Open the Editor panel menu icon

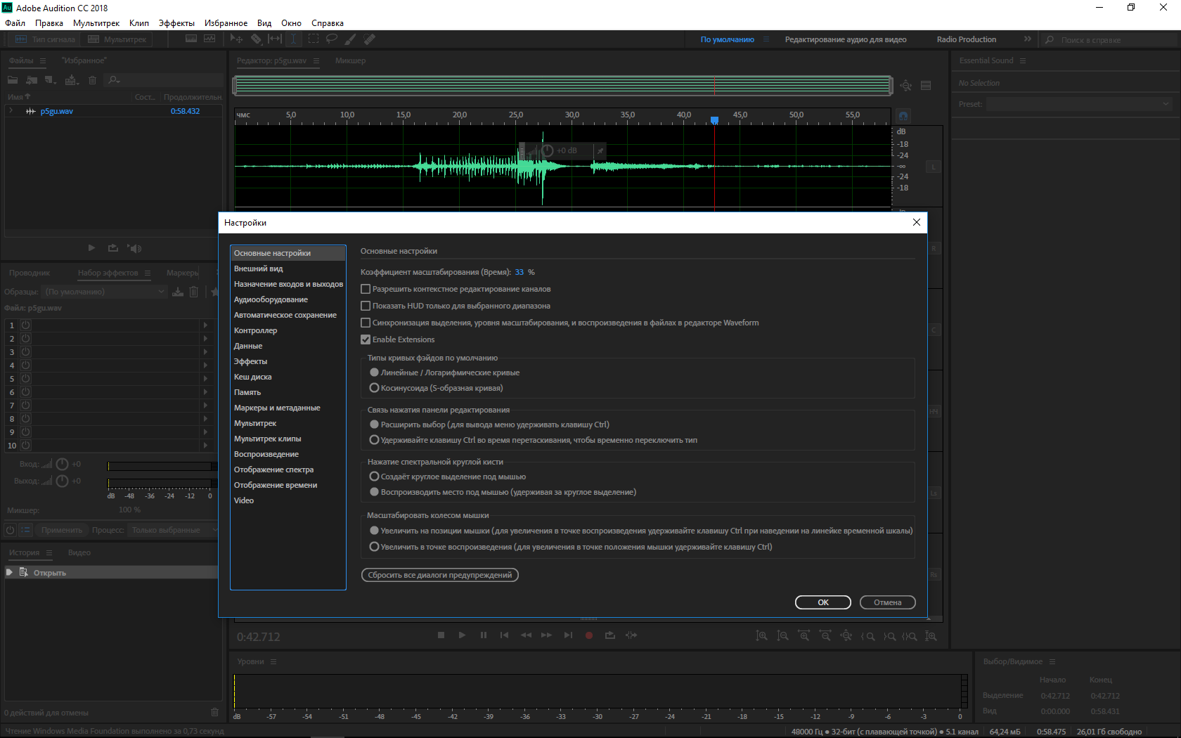coord(316,61)
